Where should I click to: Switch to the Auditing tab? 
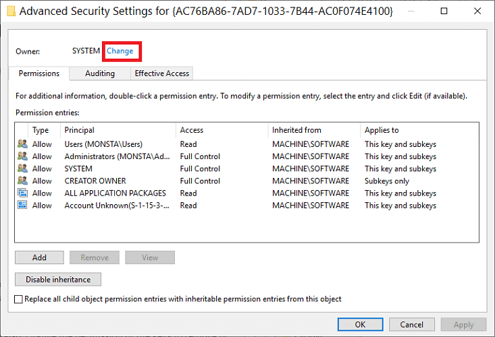(x=100, y=73)
